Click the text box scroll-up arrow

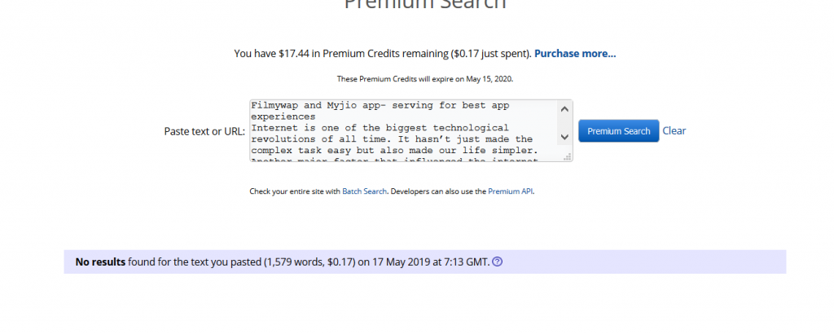point(564,109)
